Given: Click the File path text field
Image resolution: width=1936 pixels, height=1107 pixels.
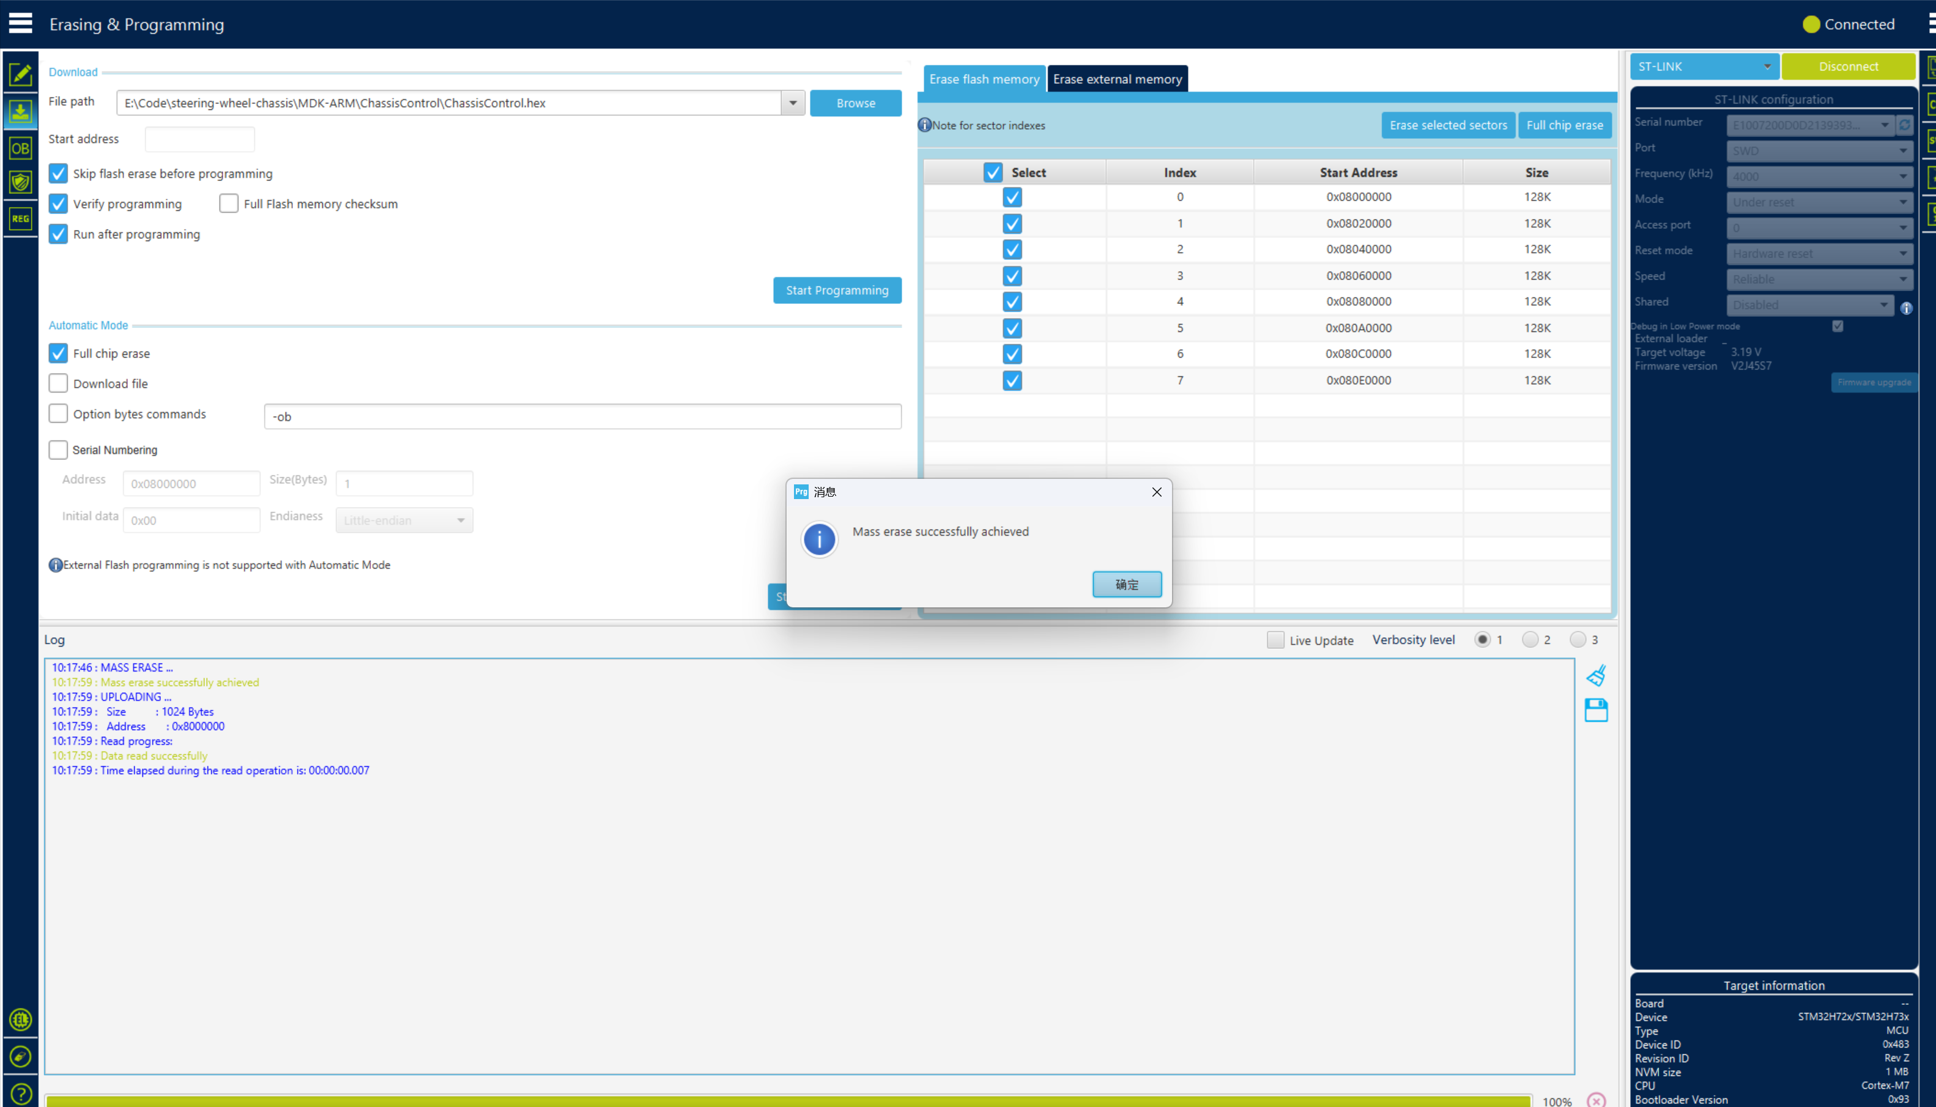Looking at the screenshot, I should 448,103.
